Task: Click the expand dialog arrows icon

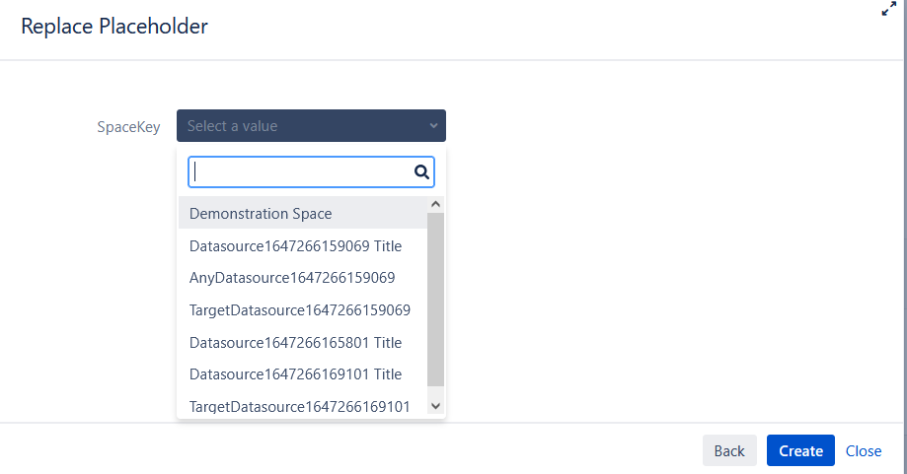Action: click(x=888, y=9)
